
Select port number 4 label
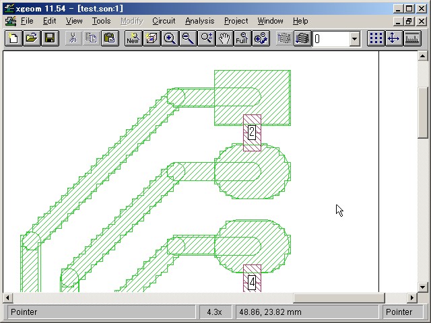(x=252, y=282)
